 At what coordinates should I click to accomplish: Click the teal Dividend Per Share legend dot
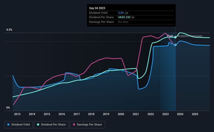38,124
